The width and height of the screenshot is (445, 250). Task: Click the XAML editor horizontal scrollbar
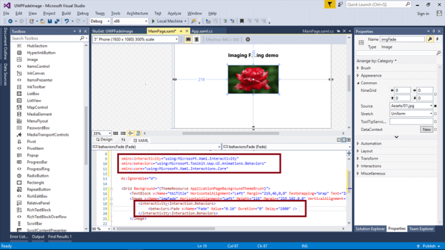tap(166, 229)
